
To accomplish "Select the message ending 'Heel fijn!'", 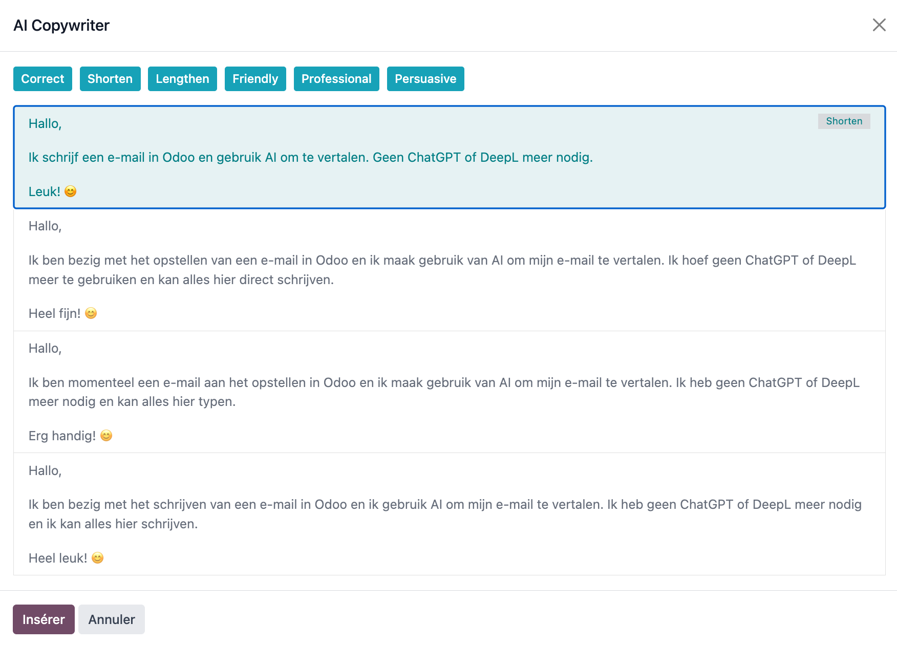I will (x=449, y=270).
